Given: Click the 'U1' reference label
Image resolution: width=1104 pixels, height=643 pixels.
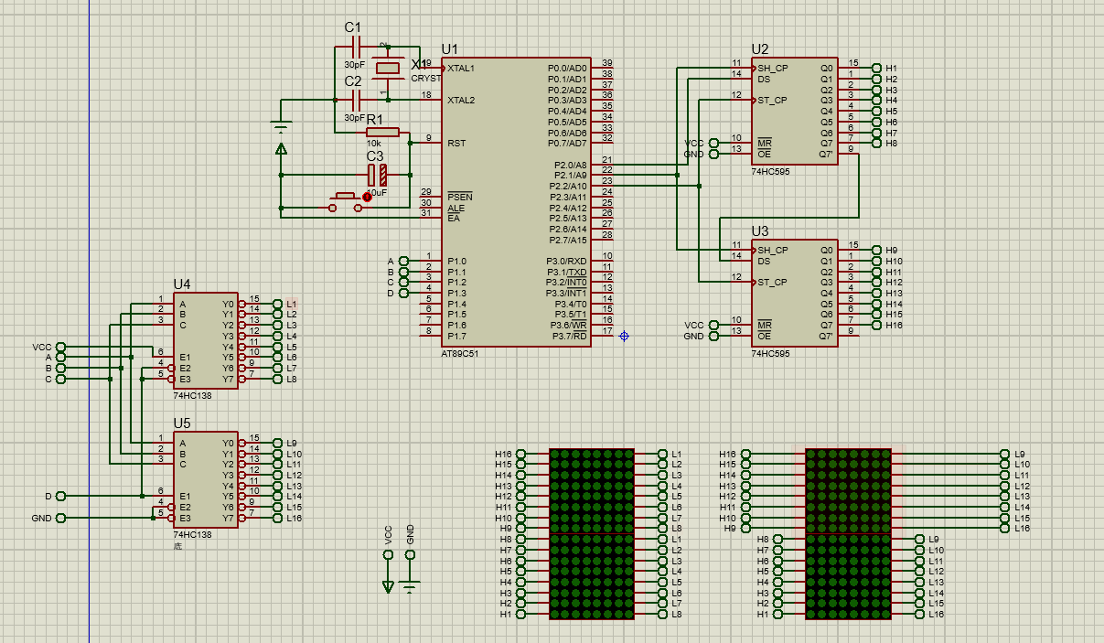Looking at the screenshot, I should [x=450, y=48].
